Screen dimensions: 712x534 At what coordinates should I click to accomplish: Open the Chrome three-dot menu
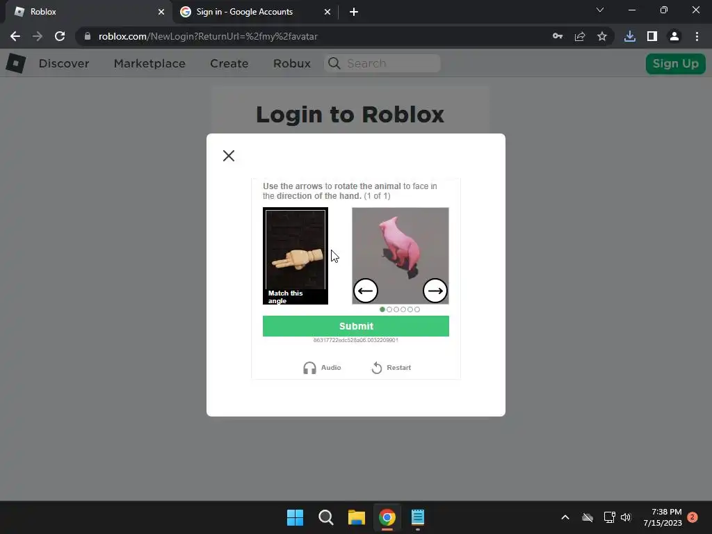click(697, 36)
